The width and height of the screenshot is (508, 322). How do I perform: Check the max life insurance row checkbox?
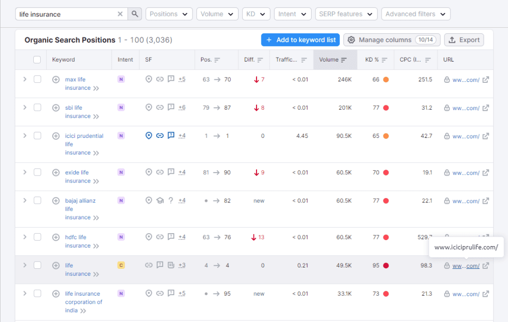click(x=37, y=79)
